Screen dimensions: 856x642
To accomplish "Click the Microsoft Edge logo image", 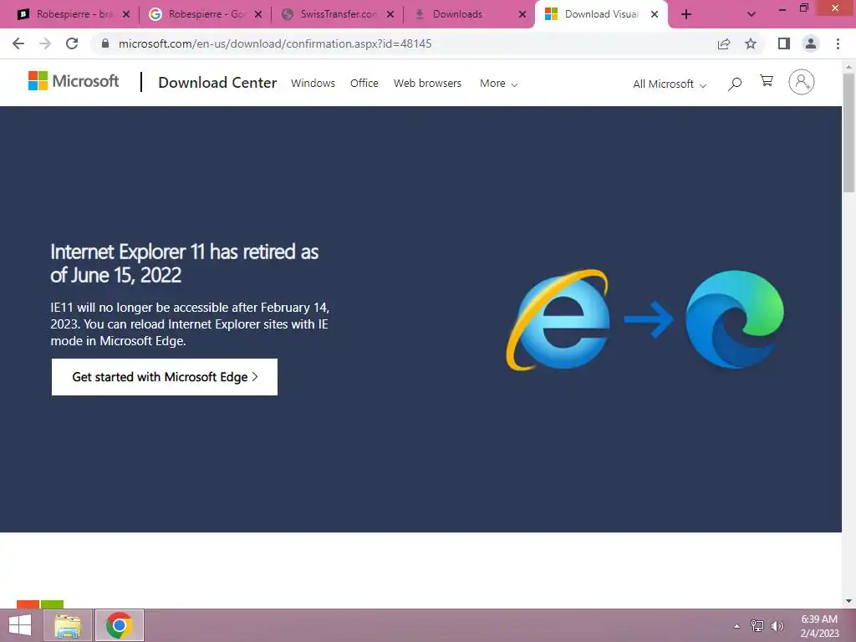I will 735,319.
